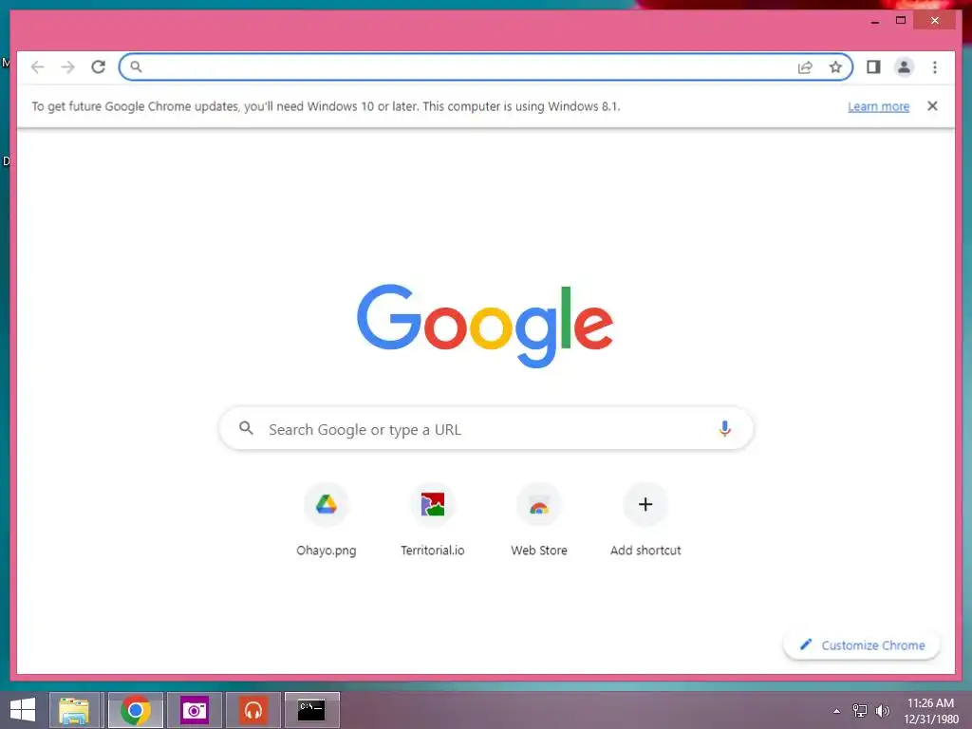Image resolution: width=972 pixels, height=729 pixels.
Task: Click the Search Google or type a URL box
Action: pyautogui.click(x=487, y=428)
